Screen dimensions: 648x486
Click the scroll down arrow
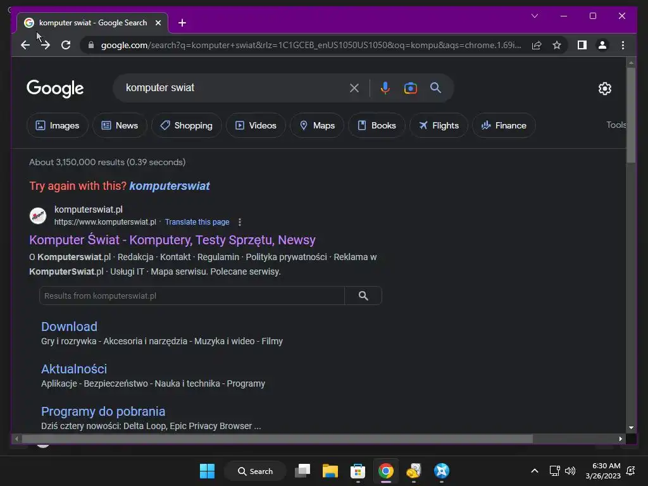click(x=631, y=428)
